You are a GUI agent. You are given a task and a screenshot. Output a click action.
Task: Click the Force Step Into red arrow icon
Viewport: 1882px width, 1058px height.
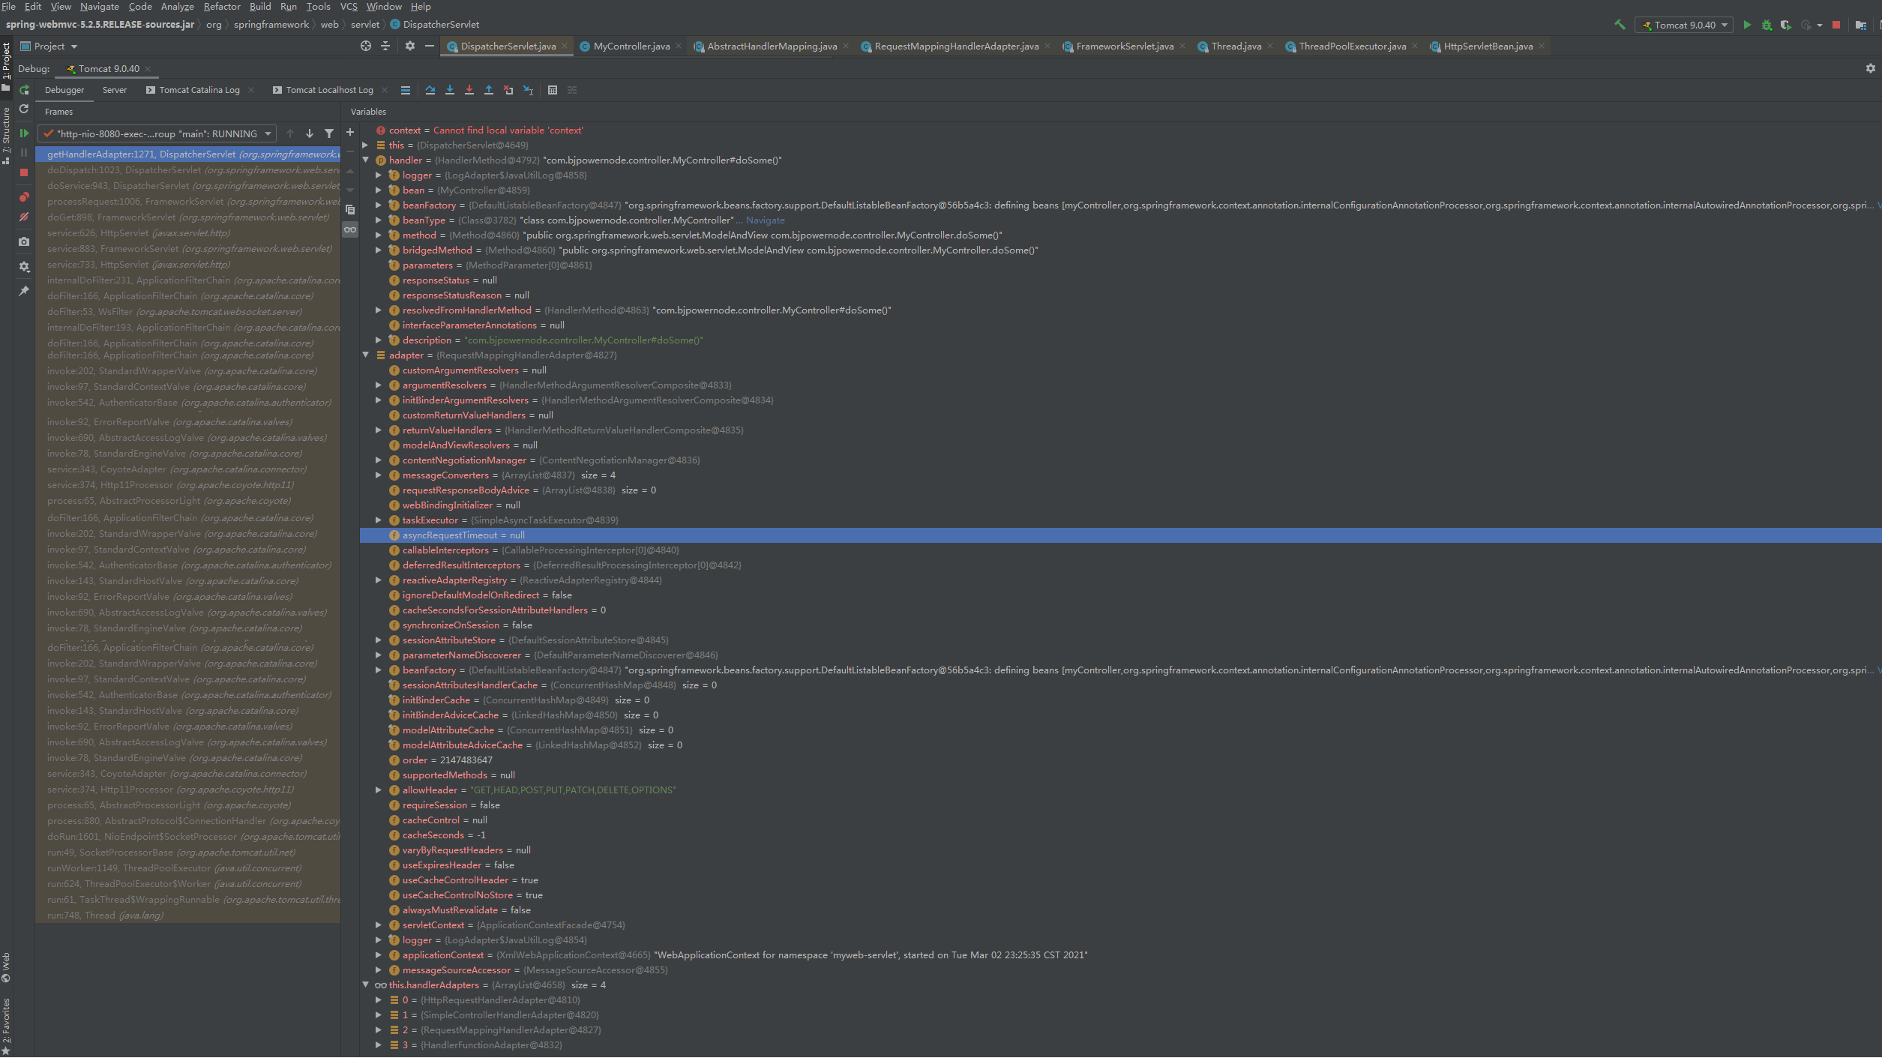click(x=469, y=90)
